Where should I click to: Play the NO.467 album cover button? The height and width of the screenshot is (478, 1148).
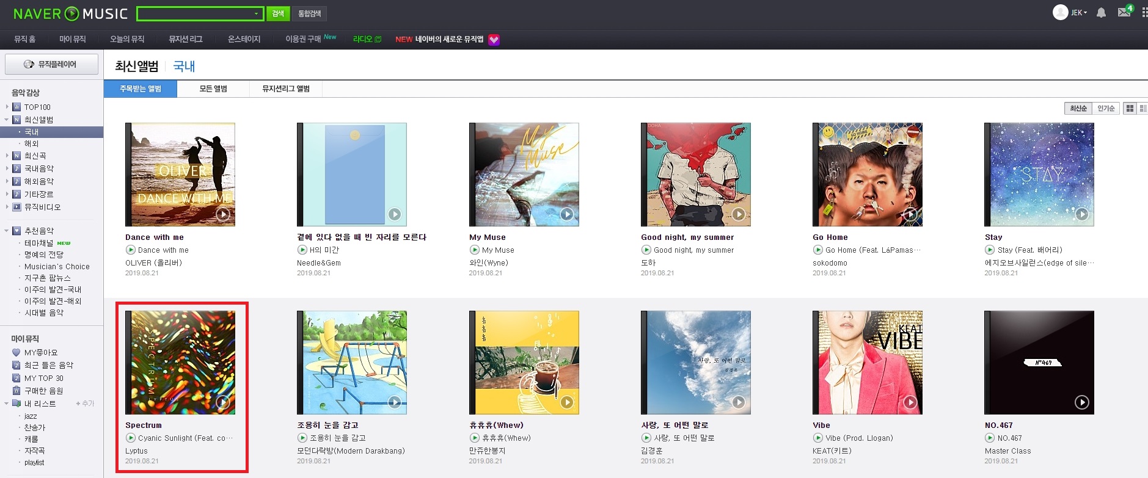click(1082, 402)
